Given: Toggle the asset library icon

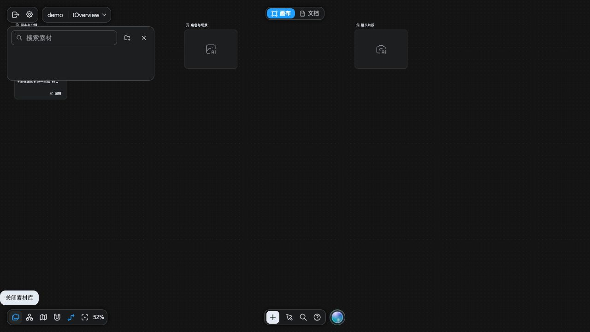Looking at the screenshot, I should 16,317.
